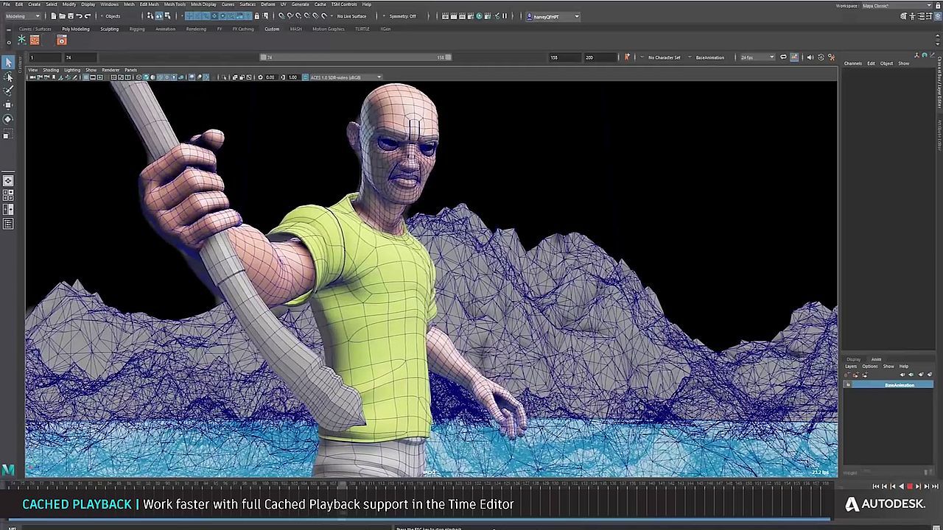Switch to the Sculpting shelf tab
943x530 pixels.
point(109,29)
